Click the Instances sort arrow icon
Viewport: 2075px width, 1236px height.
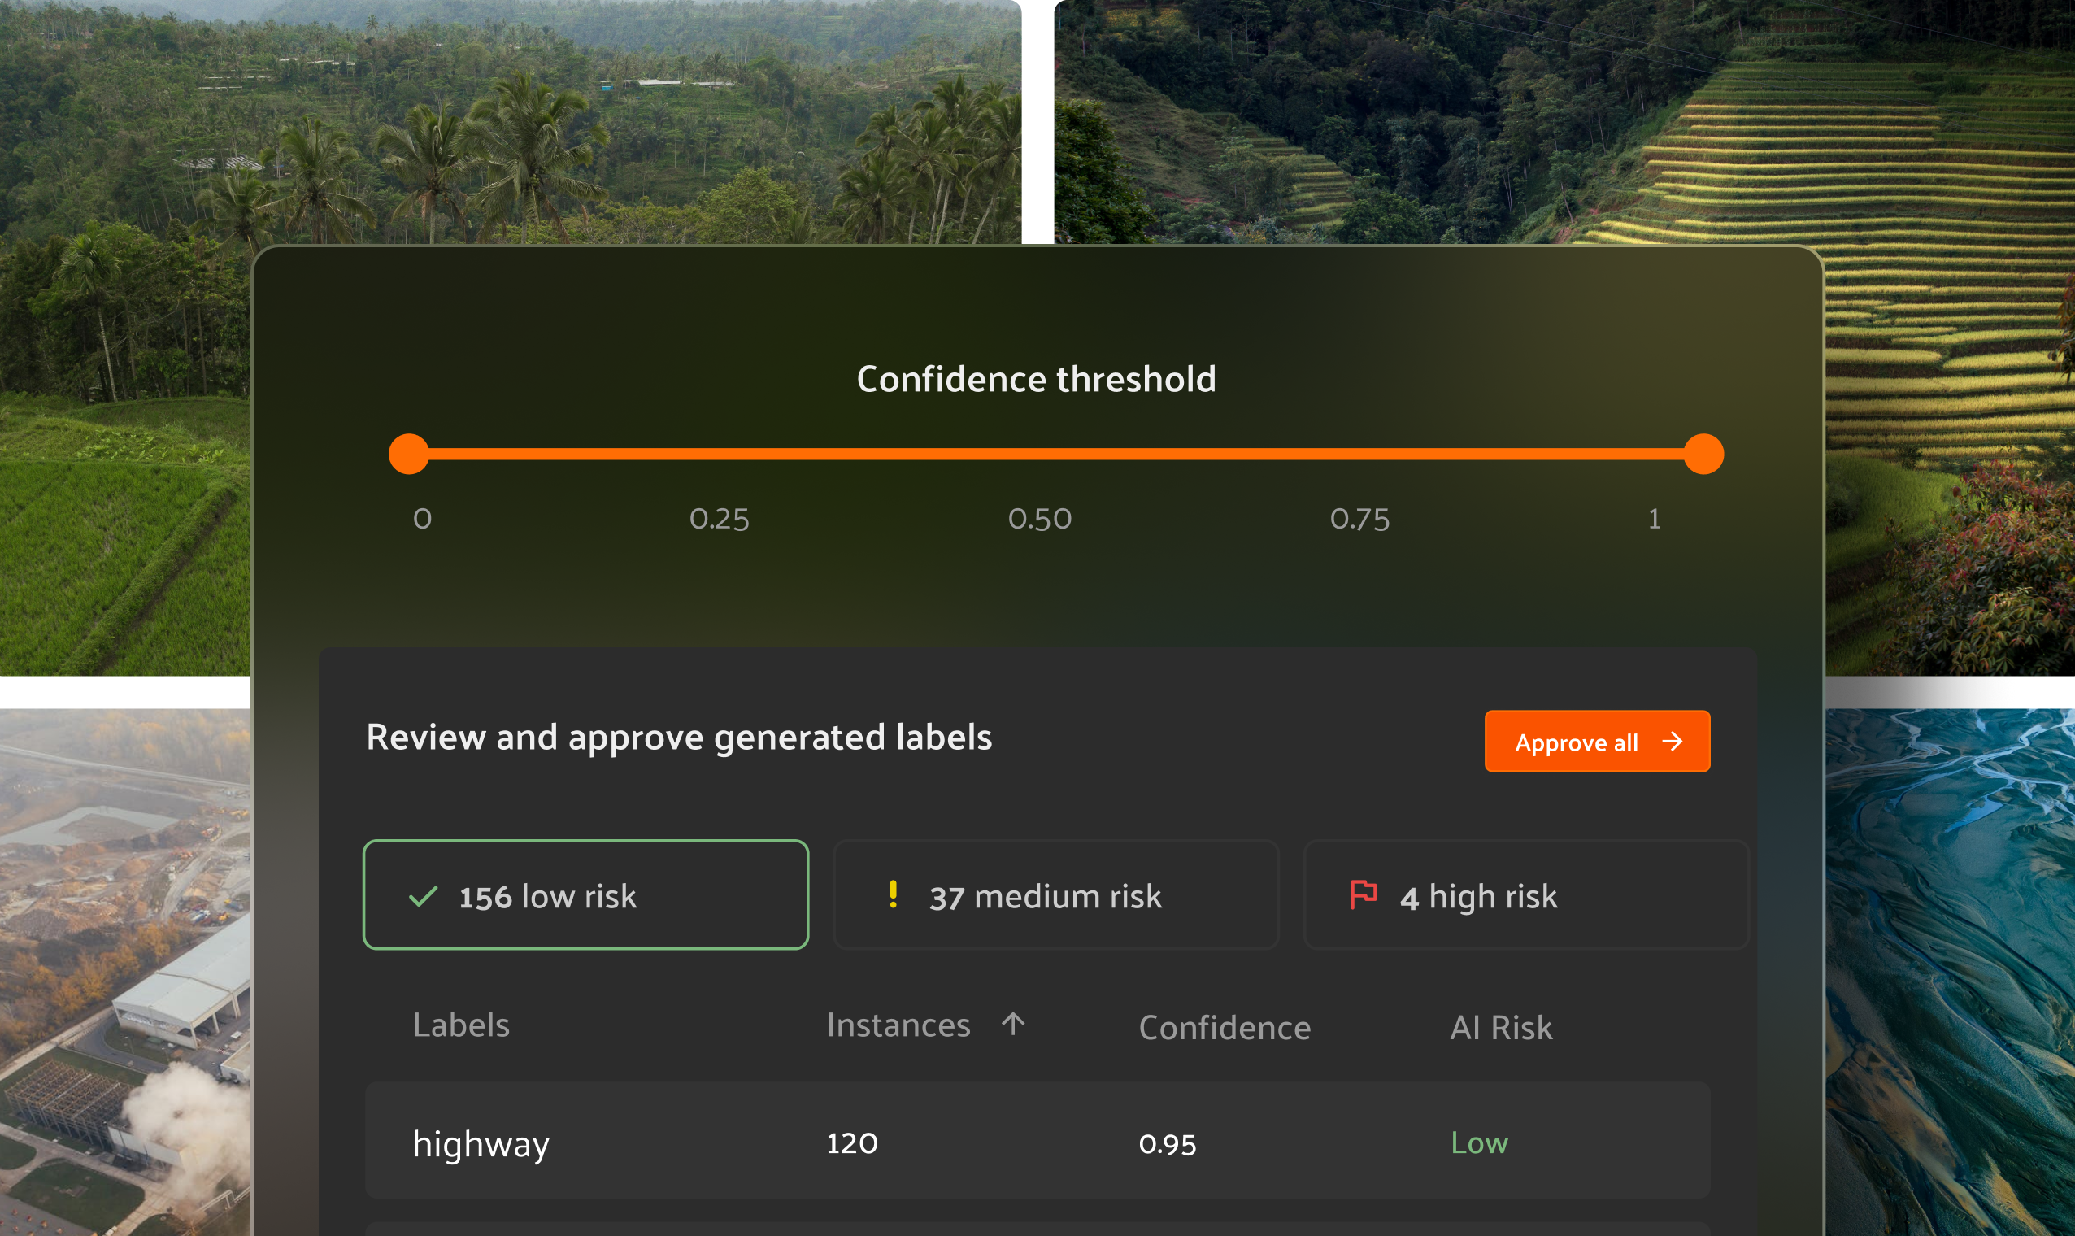[1012, 1024]
